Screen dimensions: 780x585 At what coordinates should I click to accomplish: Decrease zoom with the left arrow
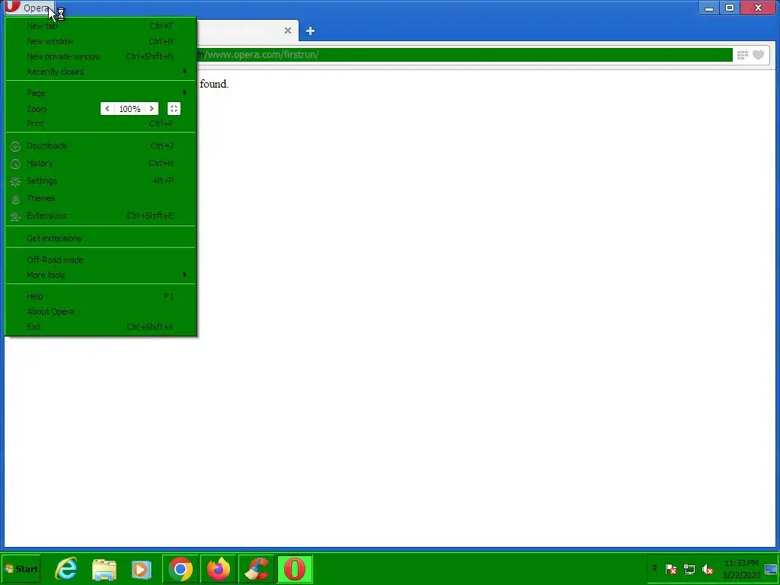point(107,109)
